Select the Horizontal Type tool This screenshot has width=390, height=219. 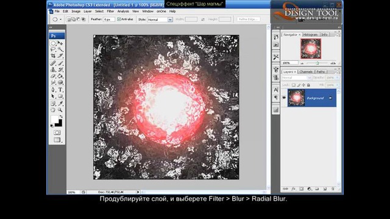[60, 90]
